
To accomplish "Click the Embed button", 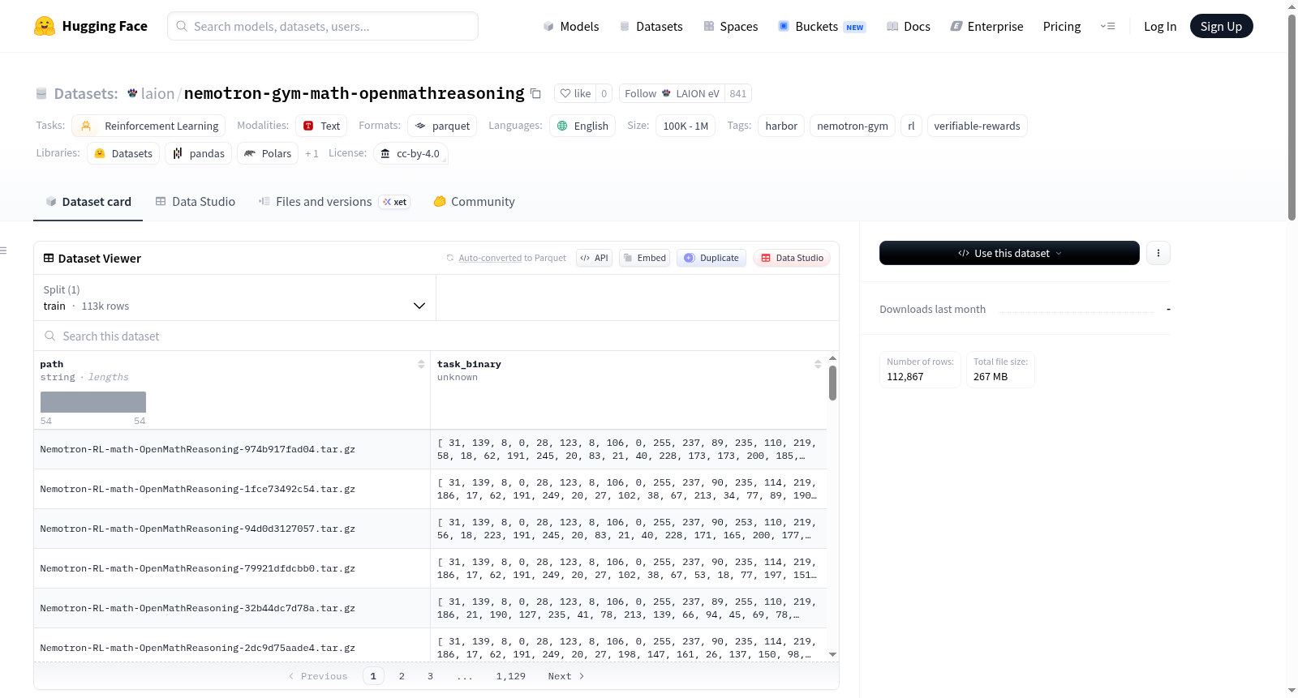I will pyautogui.click(x=645, y=258).
